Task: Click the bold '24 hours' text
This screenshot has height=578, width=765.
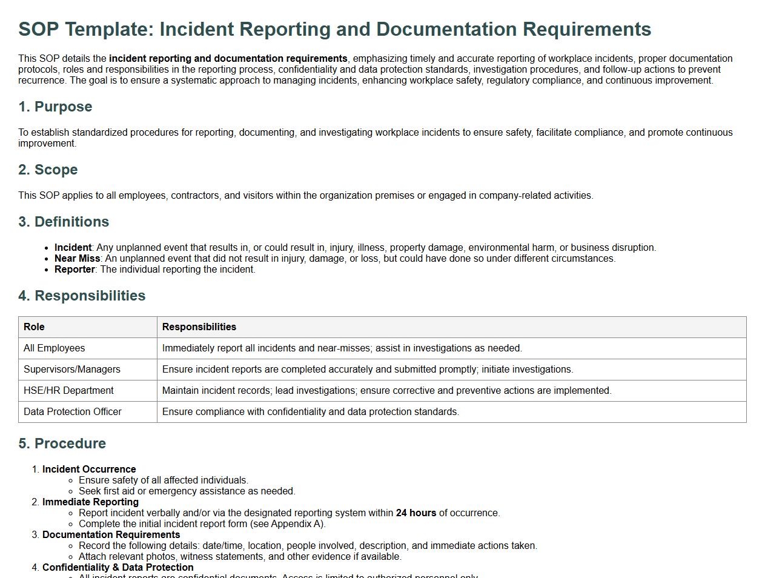Action: click(416, 513)
